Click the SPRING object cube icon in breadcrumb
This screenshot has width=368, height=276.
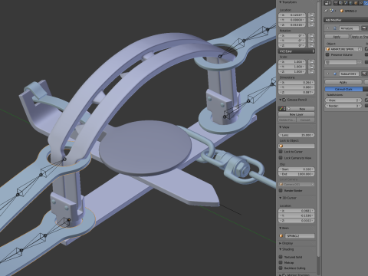point(341,11)
